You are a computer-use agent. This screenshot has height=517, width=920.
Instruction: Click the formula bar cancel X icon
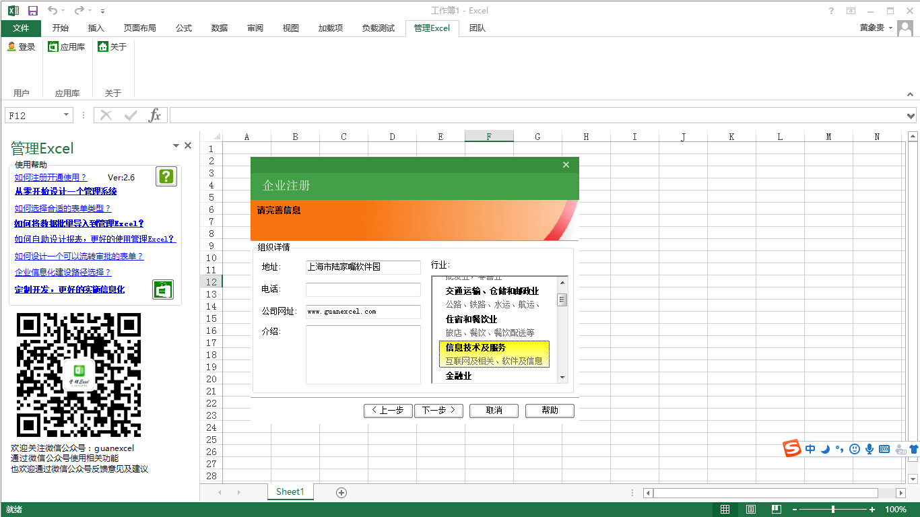pyautogui.click(x=106, y=115)
